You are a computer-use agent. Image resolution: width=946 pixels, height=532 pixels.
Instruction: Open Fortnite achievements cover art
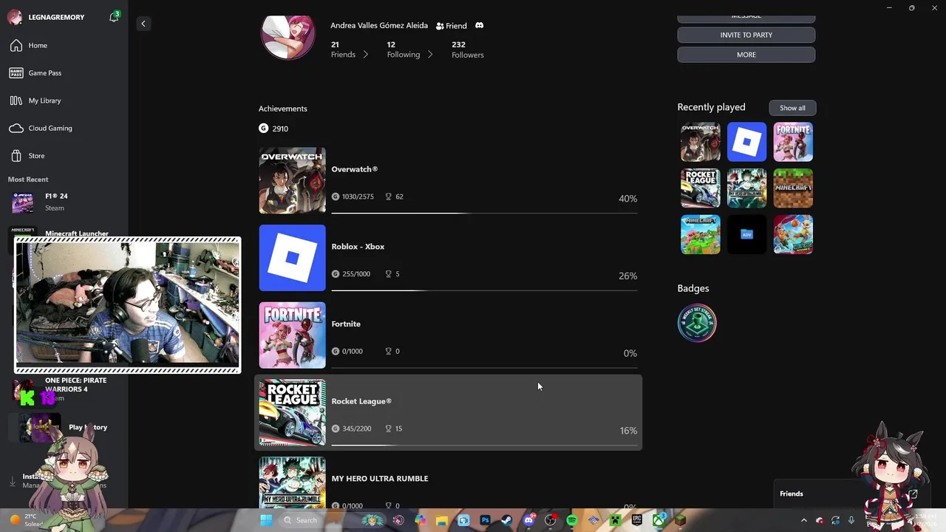pos(292,335)
